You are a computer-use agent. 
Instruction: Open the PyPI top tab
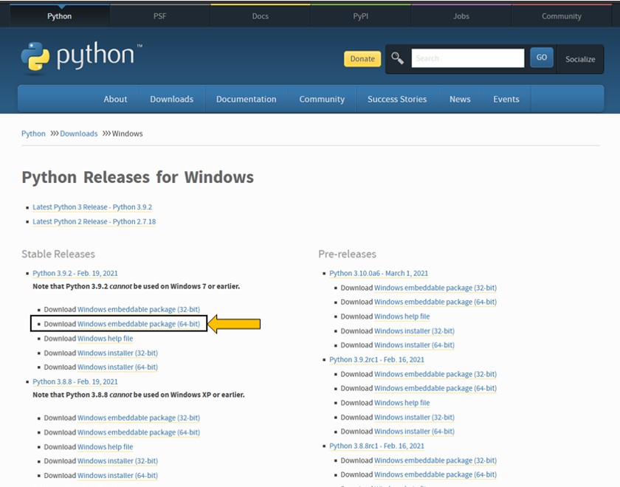tap(361, 16)
